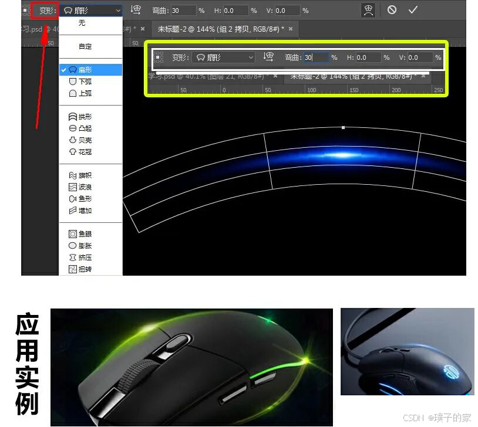The width and height of the screenshot is (478, 427).
Task: Choose 下弧 warp style
Action: [x=91, y=82]
